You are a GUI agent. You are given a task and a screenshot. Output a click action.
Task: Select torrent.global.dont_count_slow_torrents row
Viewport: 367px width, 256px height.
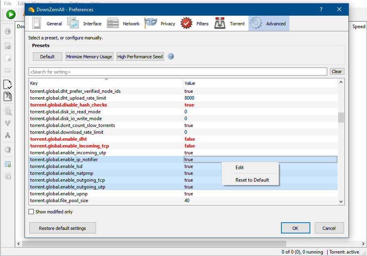[x=183, y=125]
